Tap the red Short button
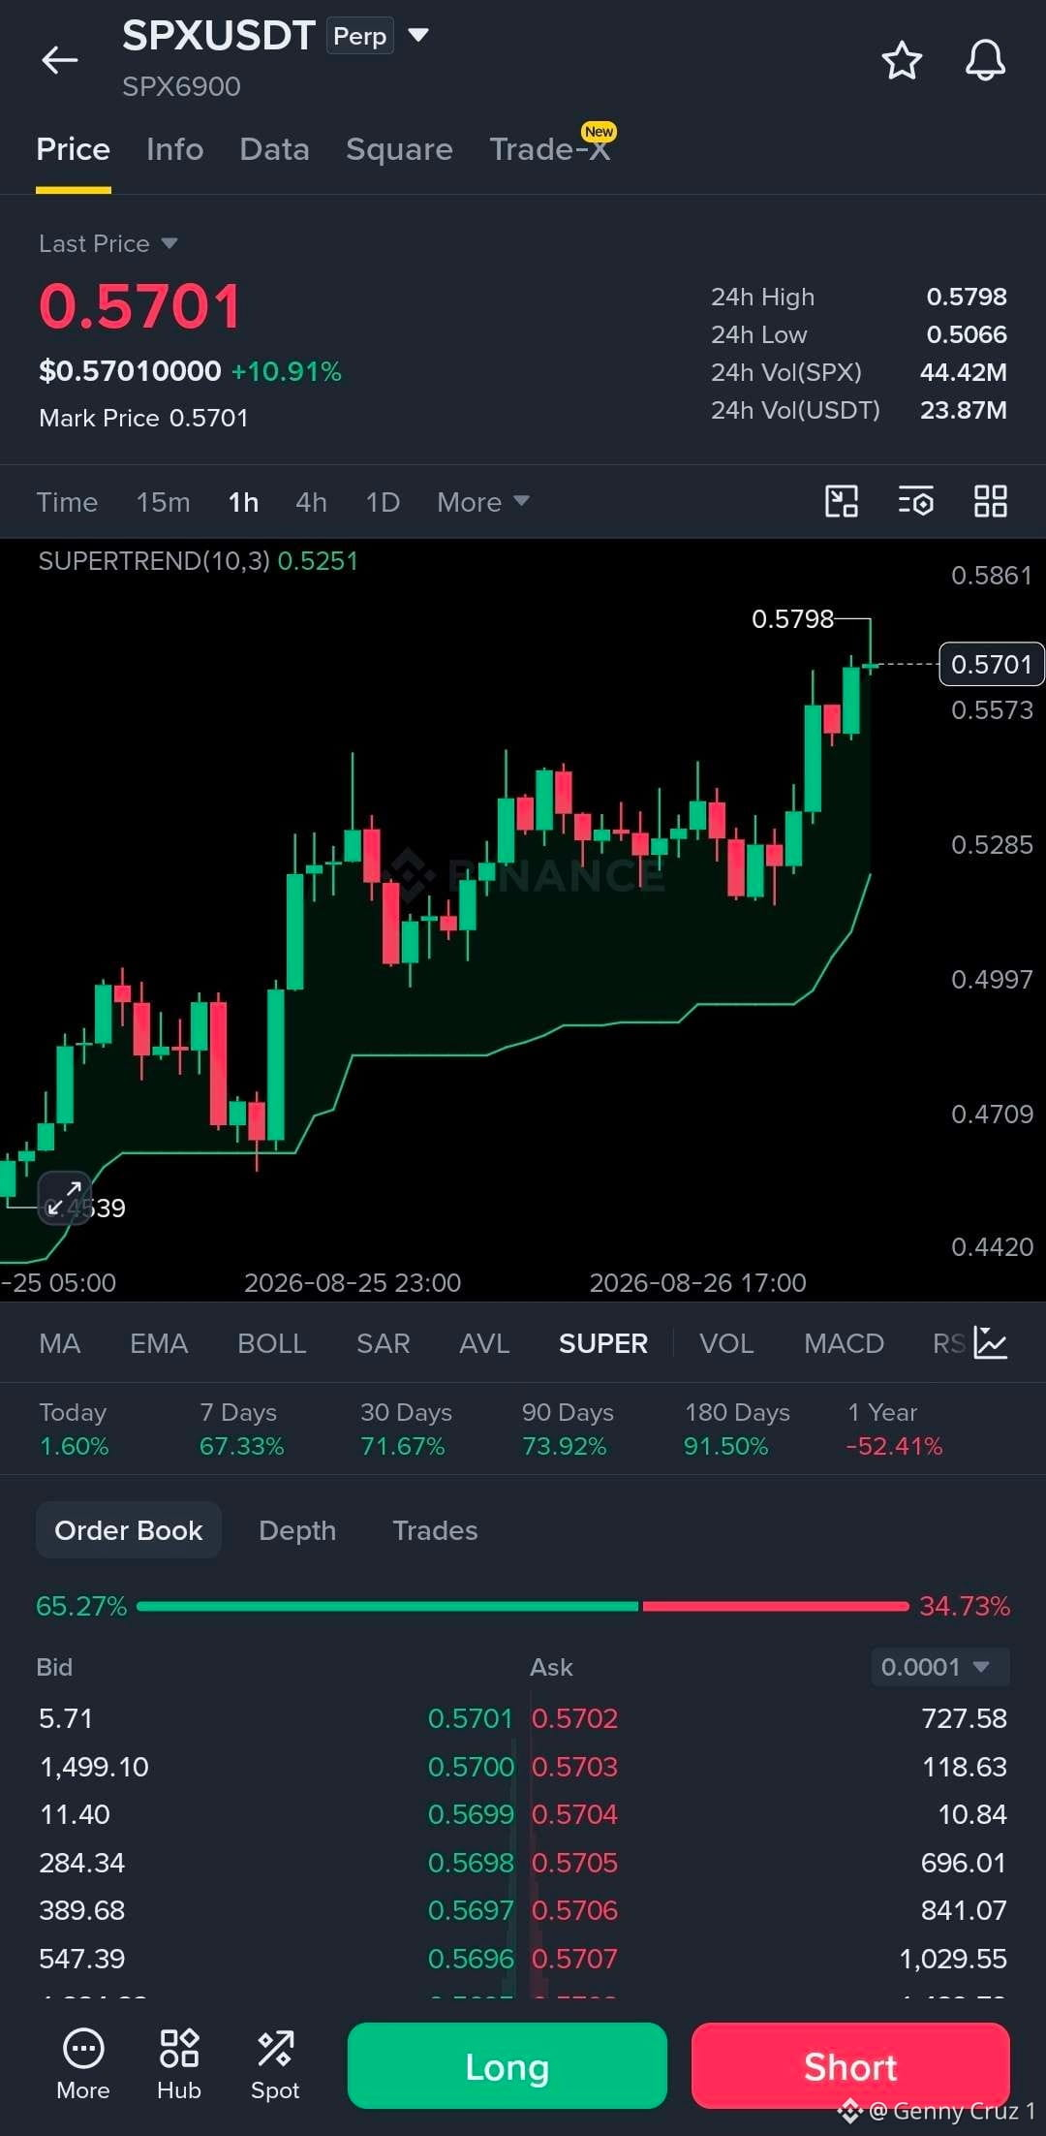Image resolution: width=1046 pixels, height=2136 pixels. 850,2066
